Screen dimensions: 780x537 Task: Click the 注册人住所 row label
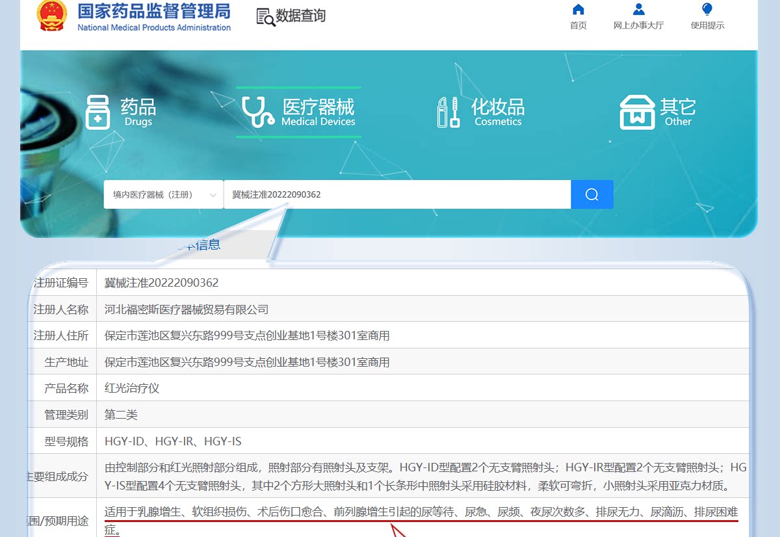60,335
